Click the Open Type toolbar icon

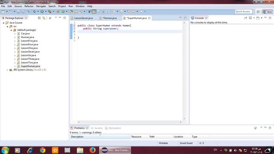click(x=71, y=12)
